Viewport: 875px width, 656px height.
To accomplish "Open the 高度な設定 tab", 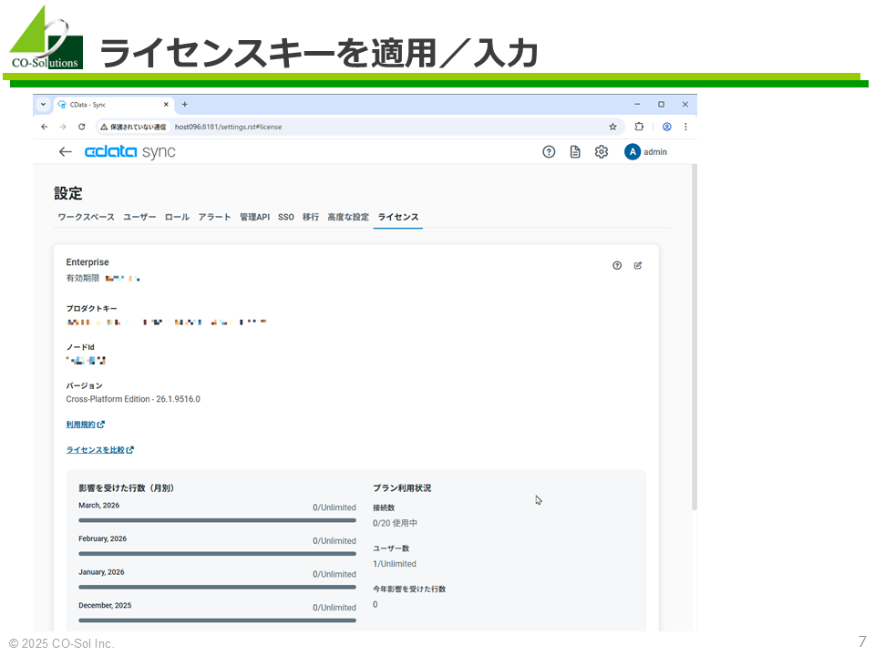I will click(x=348, y=217).
